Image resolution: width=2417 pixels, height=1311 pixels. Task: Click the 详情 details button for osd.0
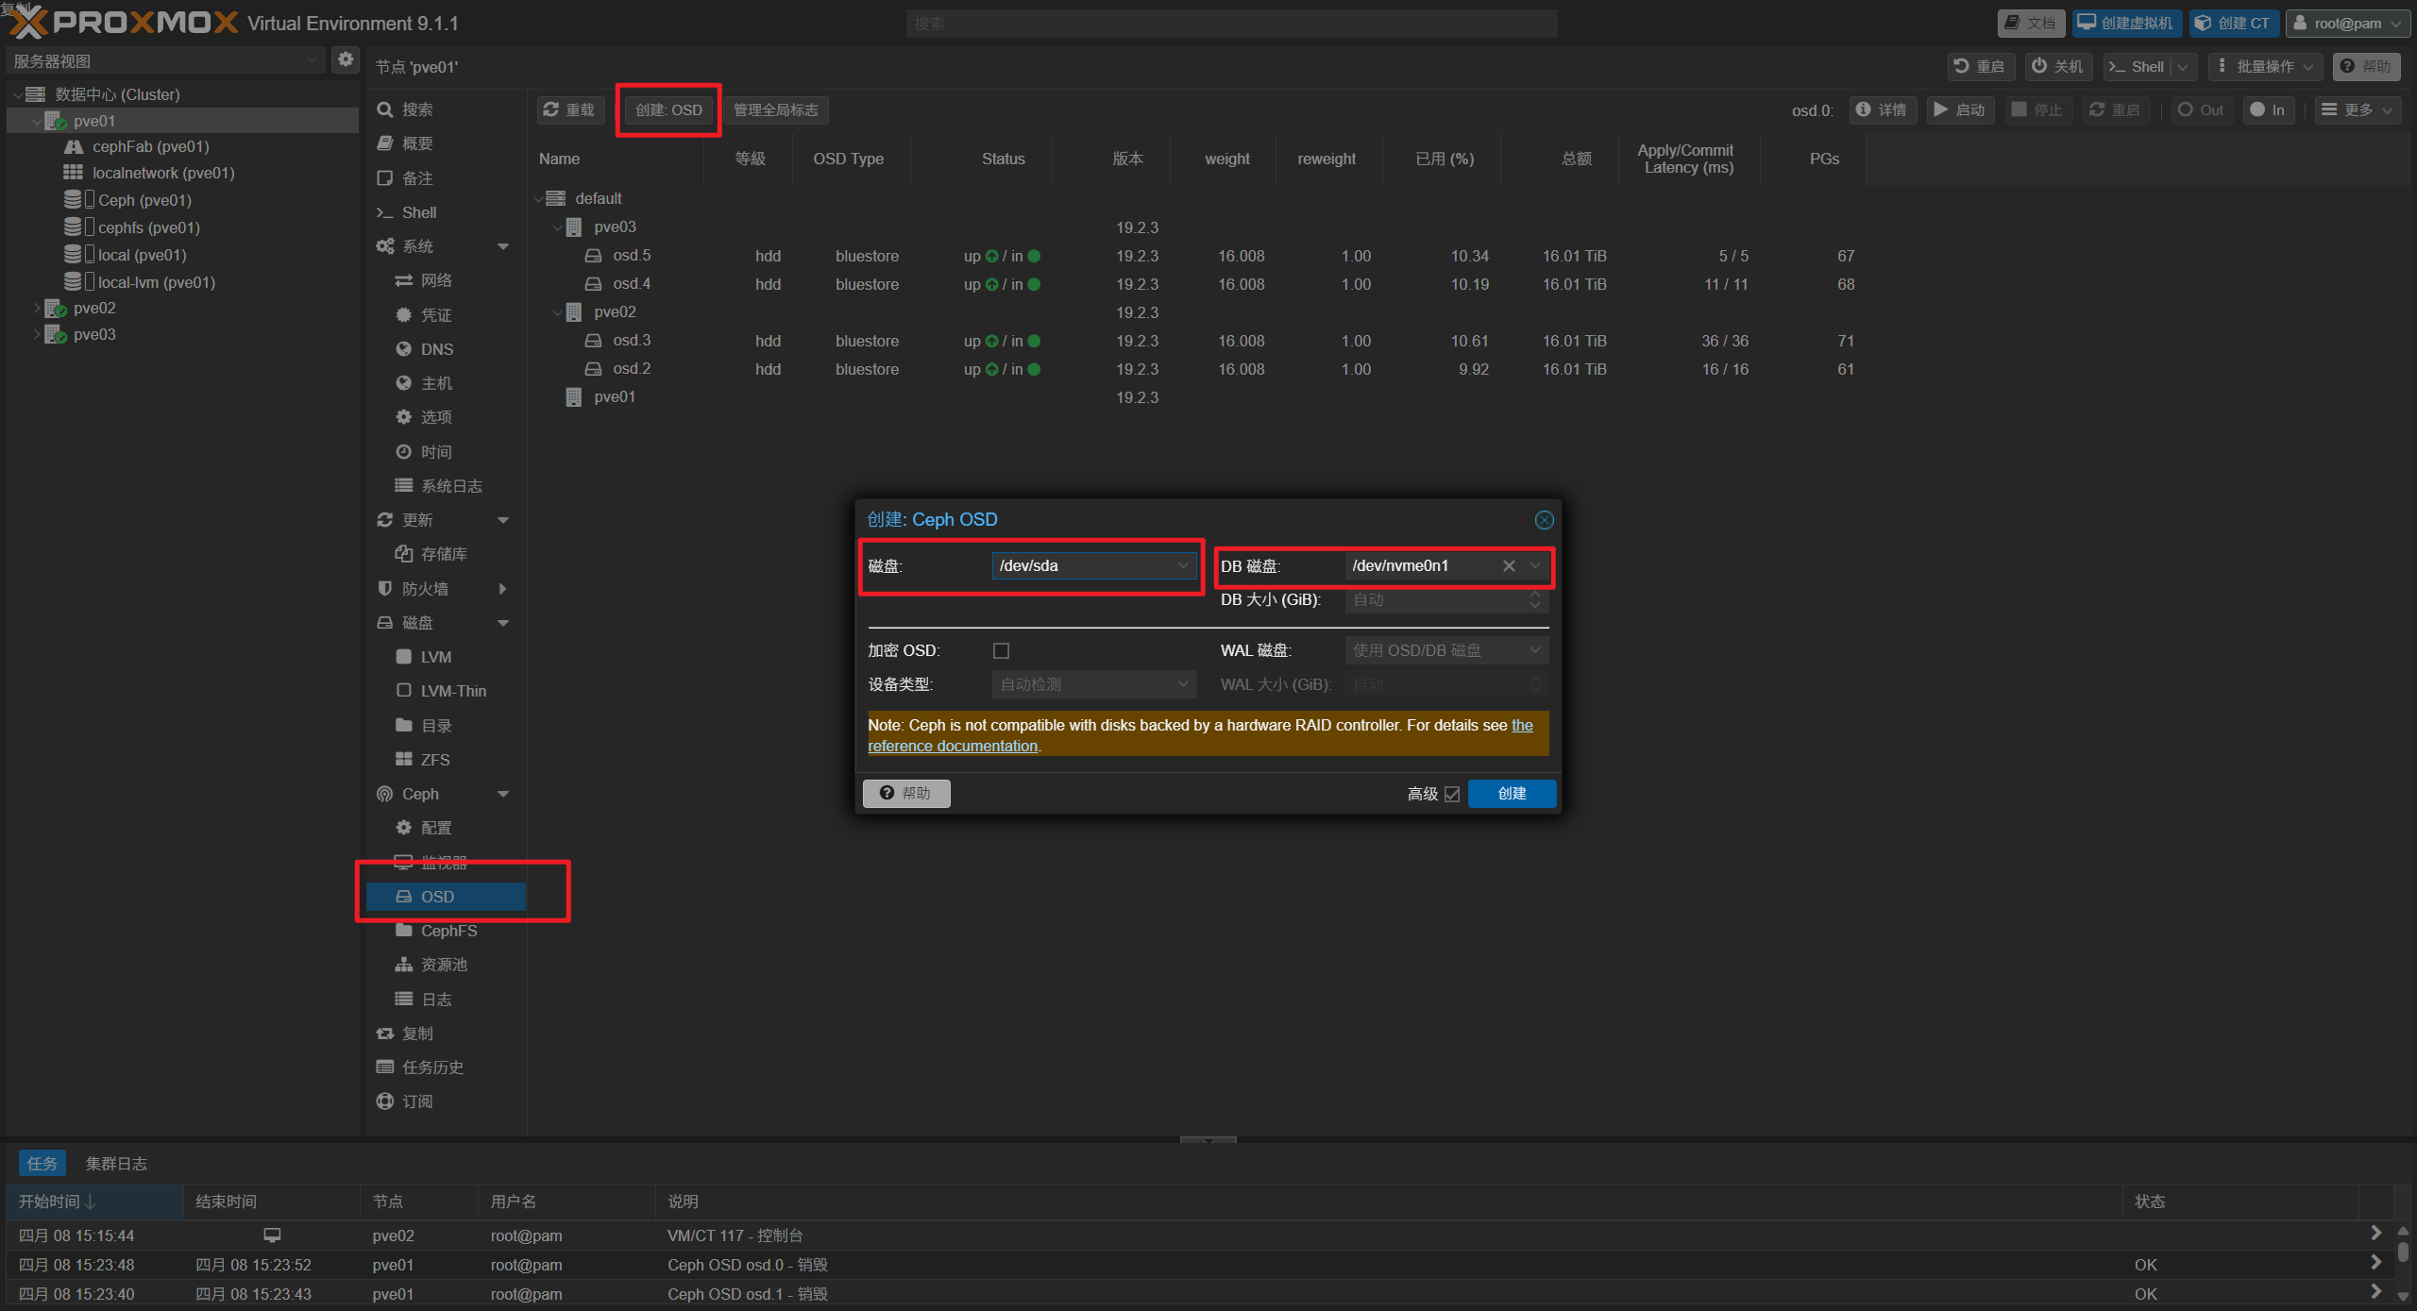click(1882, 109)
